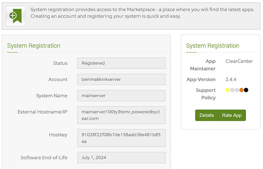Screen dimensions: 263x169
Task: Select the Hostkey value field
Action: point(121,138)
